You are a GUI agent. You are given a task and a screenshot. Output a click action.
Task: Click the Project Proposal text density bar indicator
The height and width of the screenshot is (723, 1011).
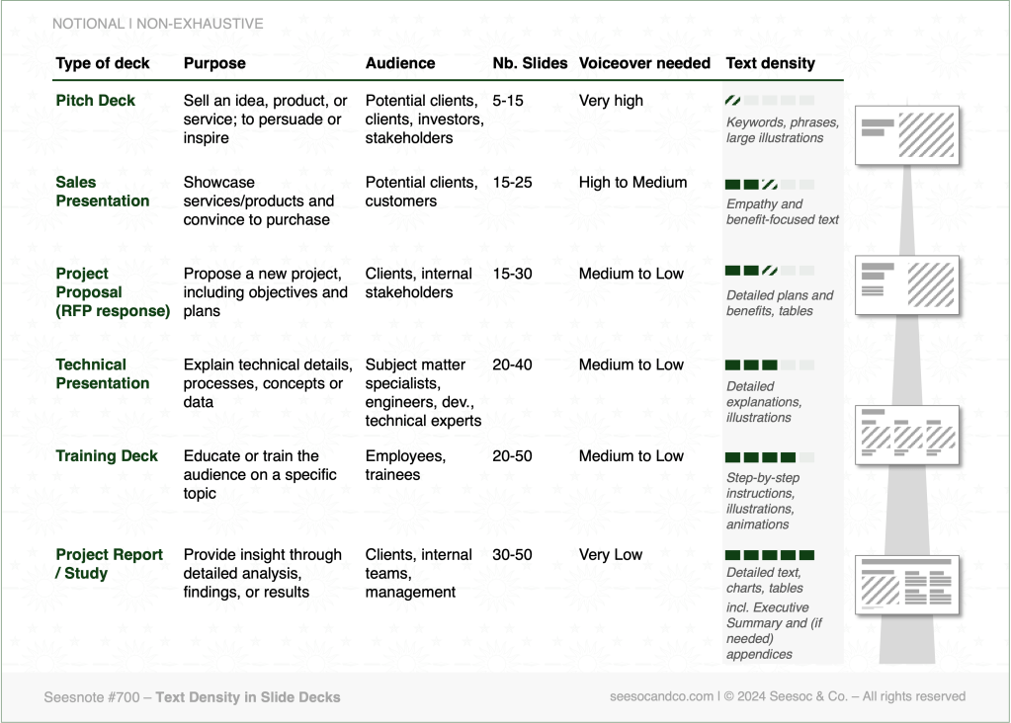click(x=770, y=271)
